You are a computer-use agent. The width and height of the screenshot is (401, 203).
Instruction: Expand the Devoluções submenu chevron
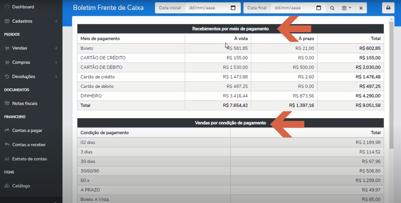pos(56,77)
